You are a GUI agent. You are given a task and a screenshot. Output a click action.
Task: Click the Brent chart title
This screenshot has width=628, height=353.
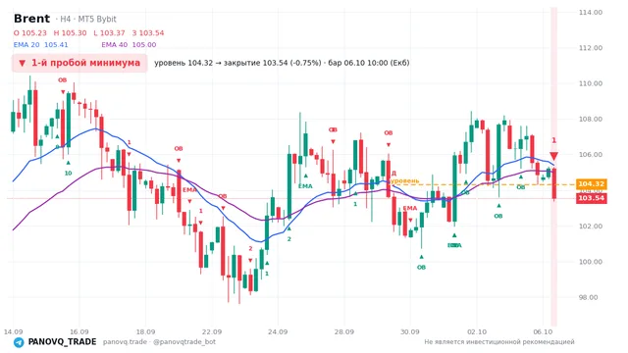point(31,19)
